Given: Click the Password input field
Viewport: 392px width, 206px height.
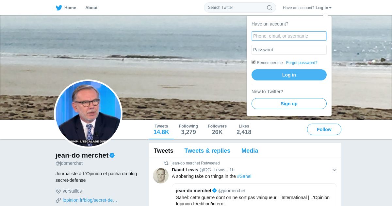Looking at the screenshot, I should tap(289, 50).
